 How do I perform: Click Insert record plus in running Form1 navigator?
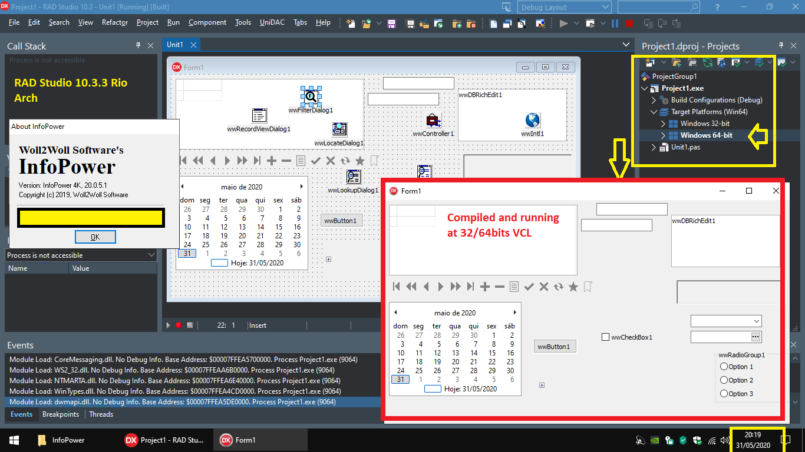click(485, 287)
